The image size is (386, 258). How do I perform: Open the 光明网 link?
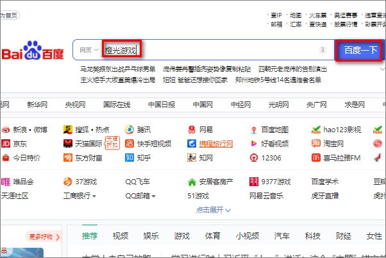[279, 105]
